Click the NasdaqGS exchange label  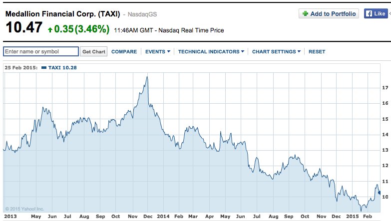click(x=142, y=14)
